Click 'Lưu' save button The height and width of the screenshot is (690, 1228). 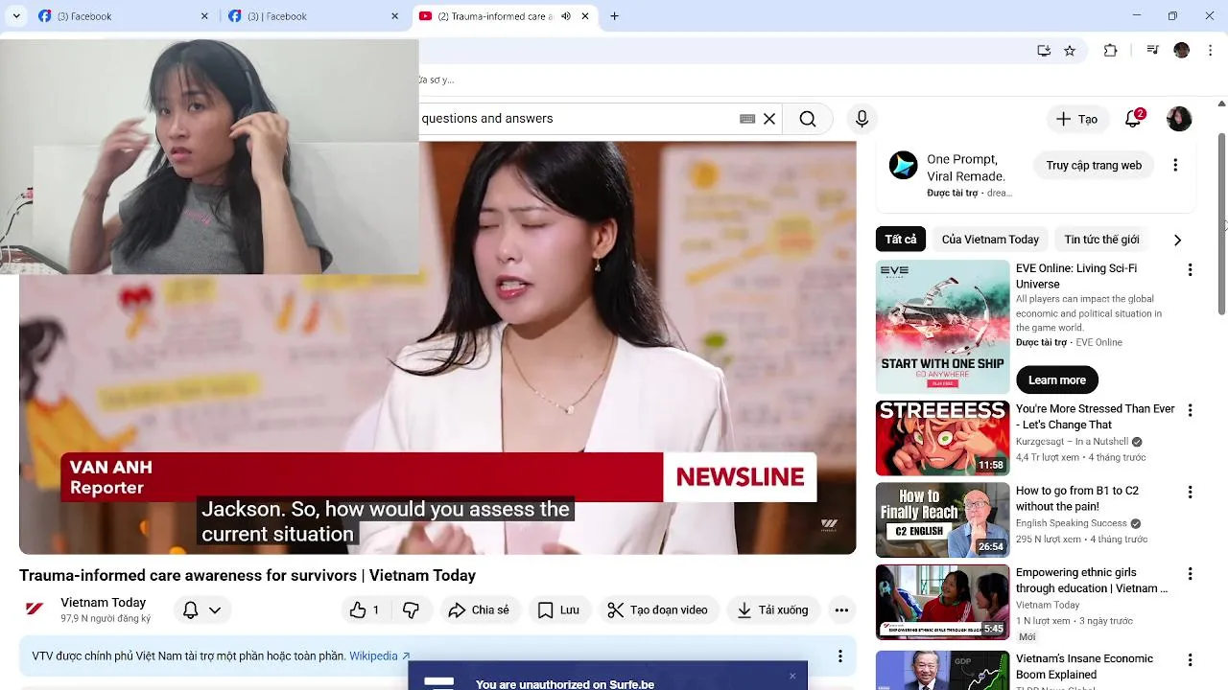[x=558, y=609]
